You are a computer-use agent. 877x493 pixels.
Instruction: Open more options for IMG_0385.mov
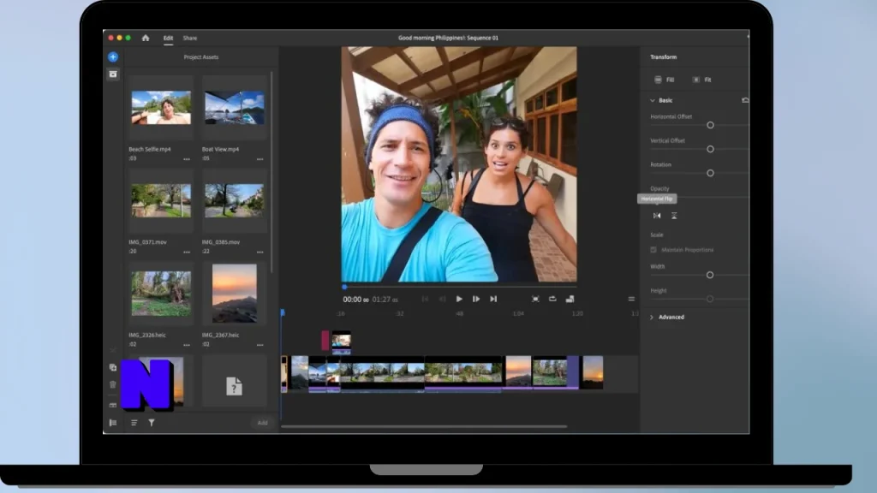pyautogui.click(x=260, y=252)
